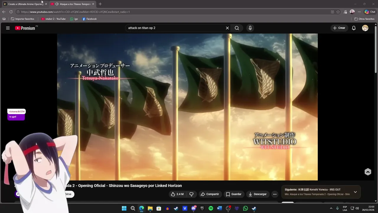378x213 pixels.
Task: Open the Crear dropdown button
Action: point(339,28)
